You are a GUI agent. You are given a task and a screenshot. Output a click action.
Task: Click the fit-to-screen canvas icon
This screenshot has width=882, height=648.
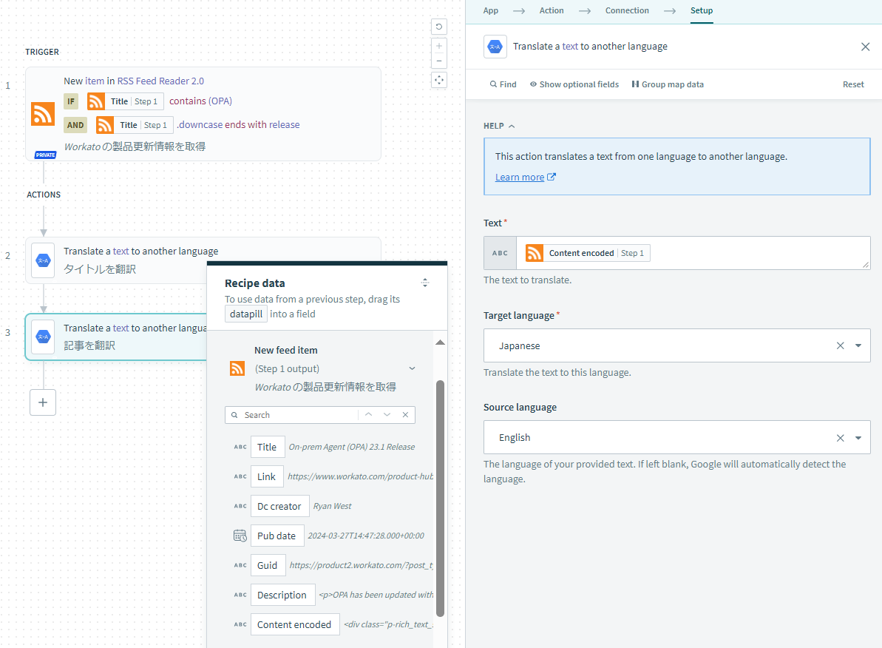click(x=438, y=80)
